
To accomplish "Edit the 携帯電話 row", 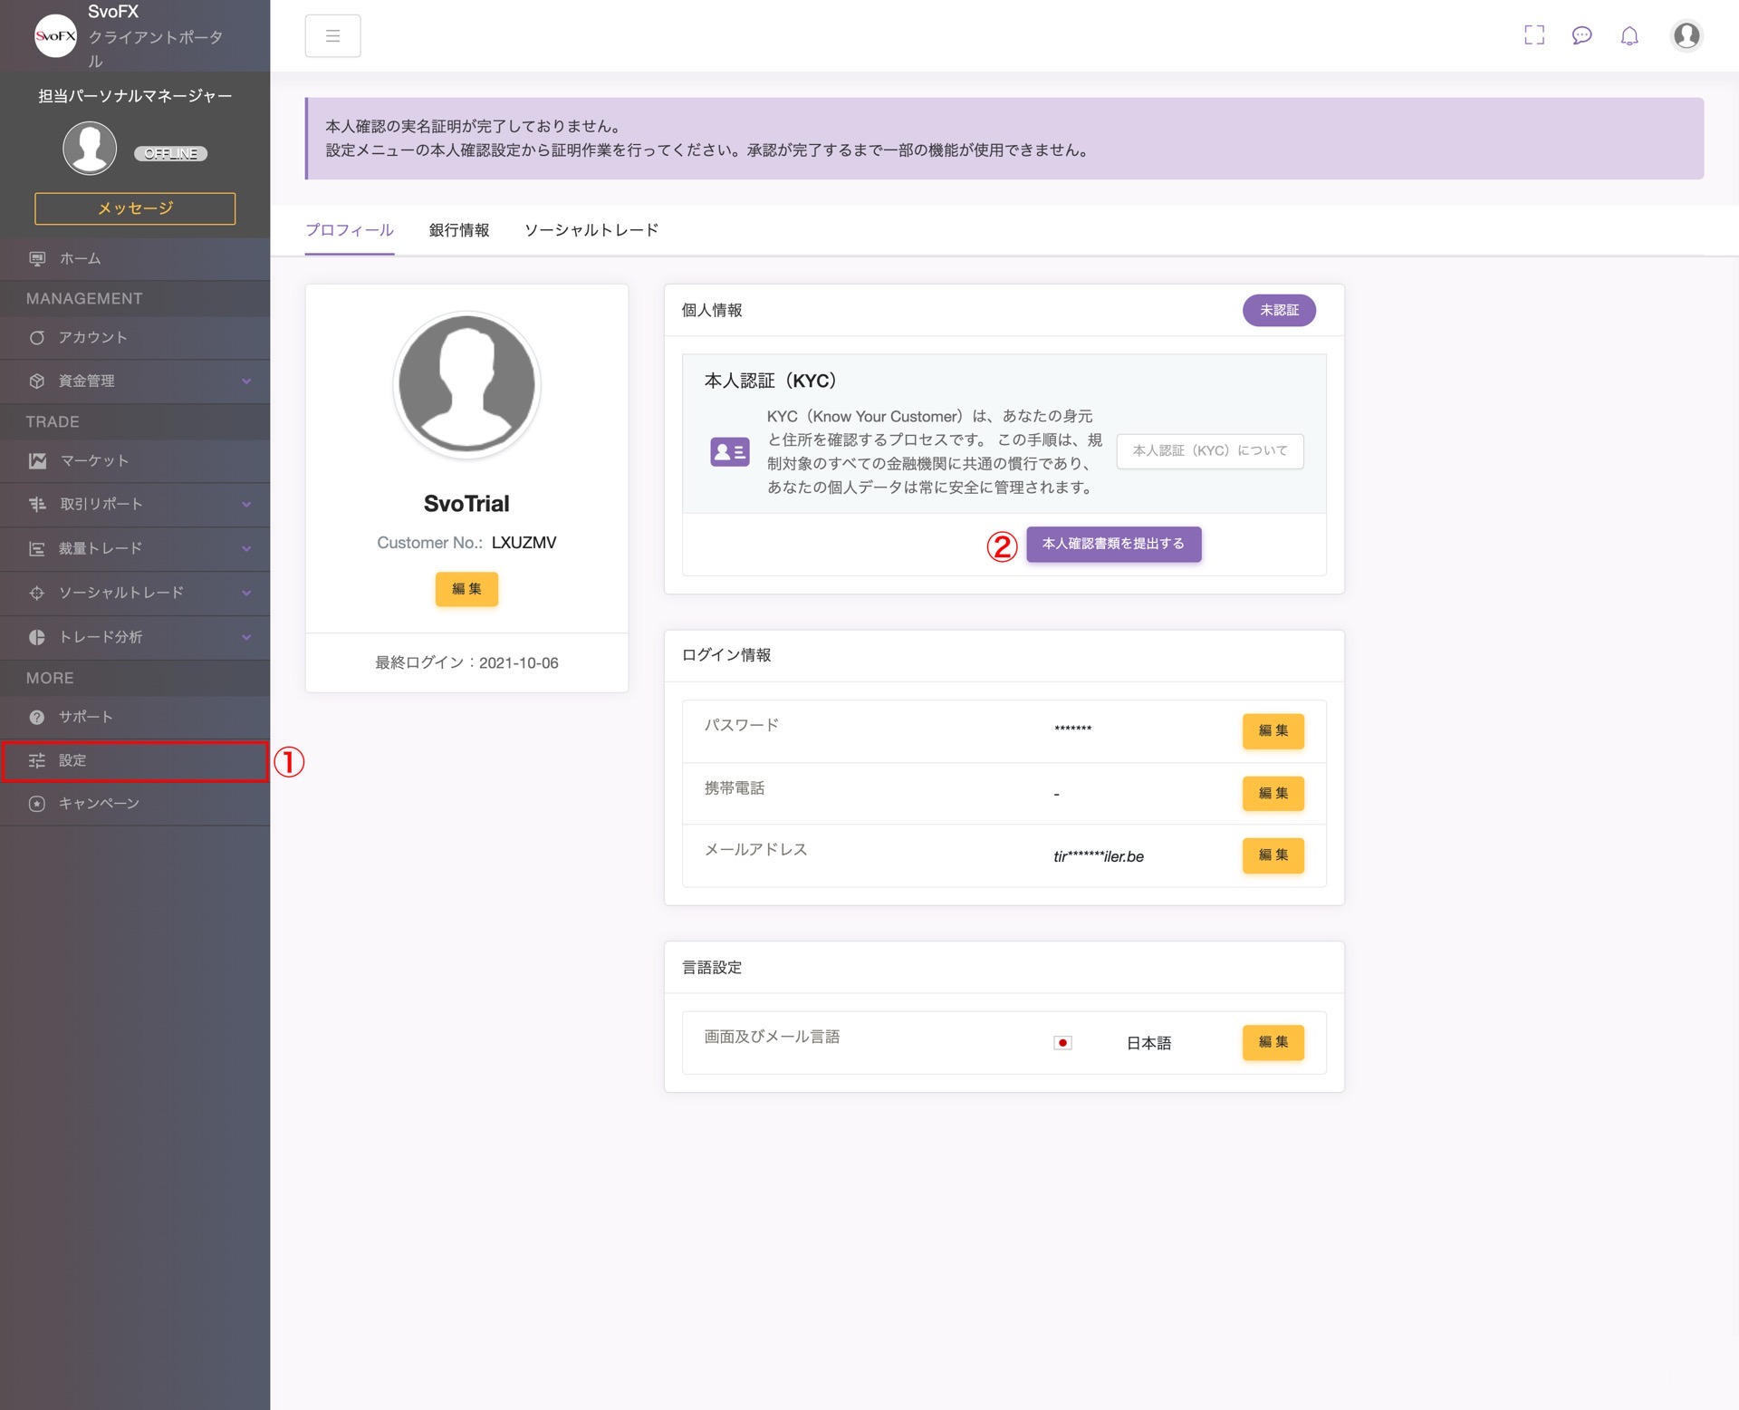I will (1273, 794).
